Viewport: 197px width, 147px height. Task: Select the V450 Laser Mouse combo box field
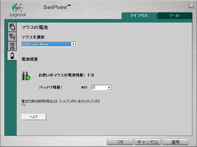click(49, 44)
